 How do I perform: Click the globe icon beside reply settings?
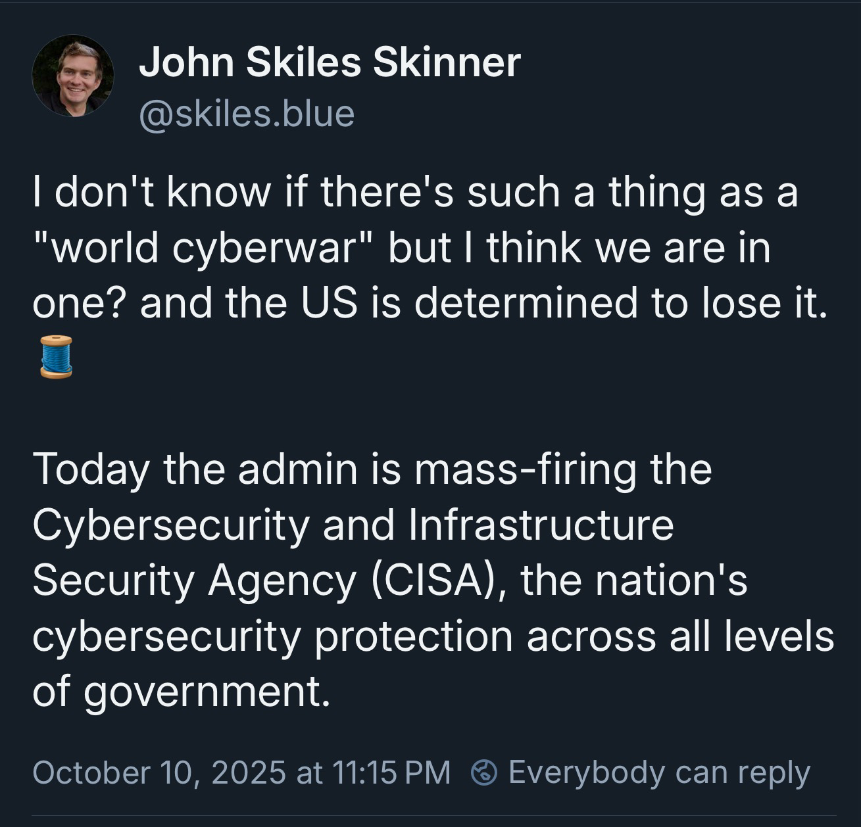pyautogui.click(x=484, y=772)
